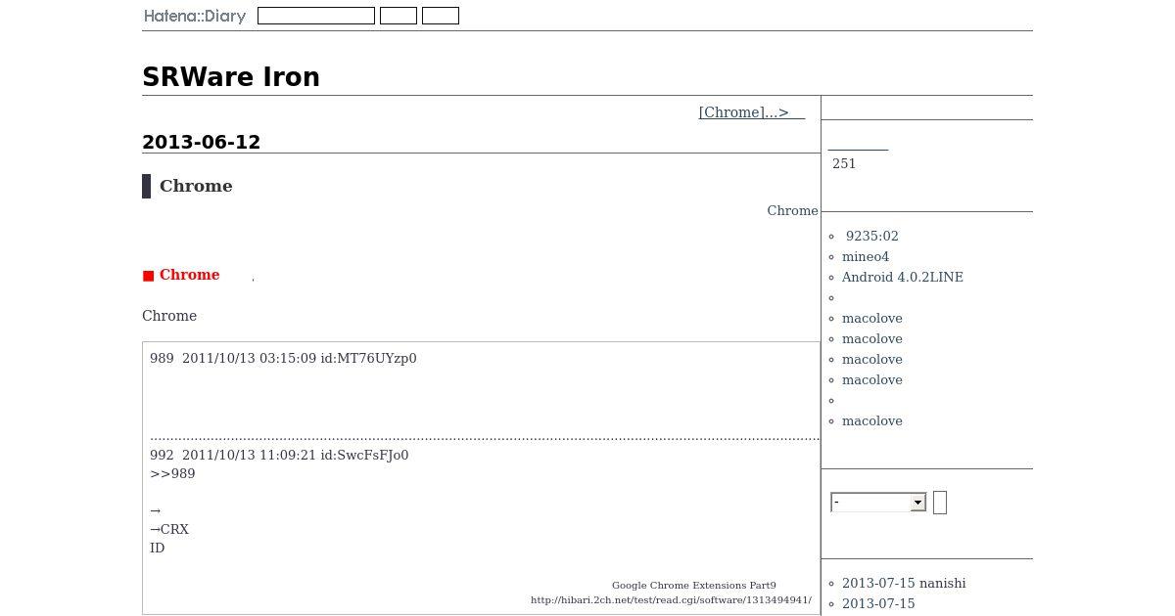Select the 992 2011/10/13 11:09:21 post header
The height and width of the screenshot is (616, 1175).
tap(279, 455)
